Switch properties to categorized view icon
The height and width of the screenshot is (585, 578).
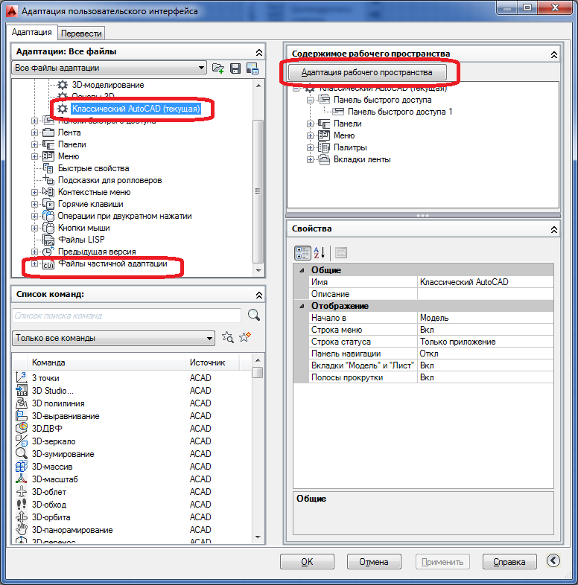pos(302,253)
